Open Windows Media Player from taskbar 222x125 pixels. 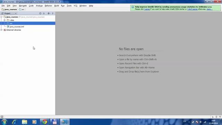pos(34,122)
